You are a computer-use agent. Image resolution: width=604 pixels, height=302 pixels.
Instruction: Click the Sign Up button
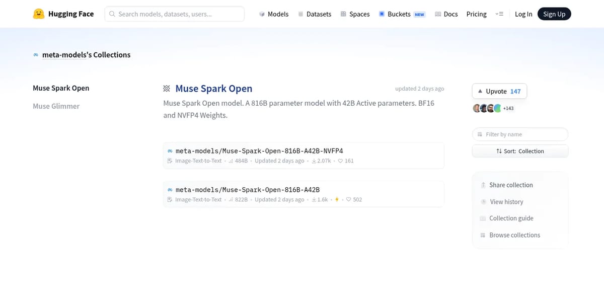point(554,14)
